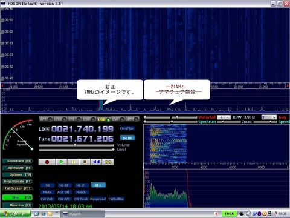Click the audio spectrum 2000 Hz scale mark

click(175, 167)
